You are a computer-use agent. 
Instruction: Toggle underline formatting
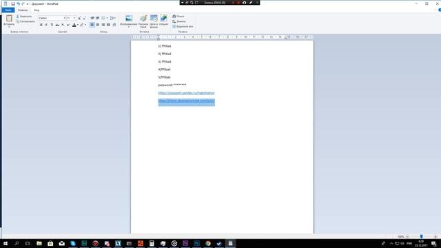point(52,25)
